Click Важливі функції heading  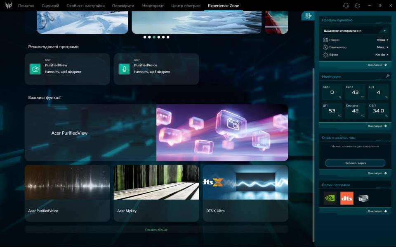click(44, 98)
